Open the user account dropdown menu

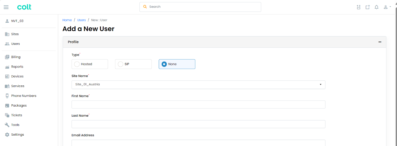click(387, 7)
